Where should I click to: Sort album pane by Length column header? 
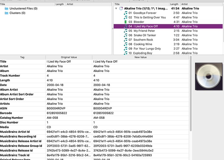point(175,4)
